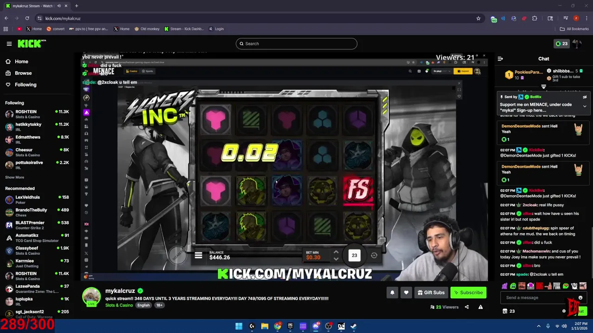Click the mykalcruz streamer avatar

pos(91,297)
